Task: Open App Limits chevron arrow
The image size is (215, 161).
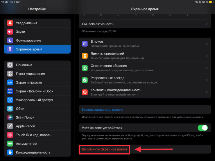Action: click(207, 56)
